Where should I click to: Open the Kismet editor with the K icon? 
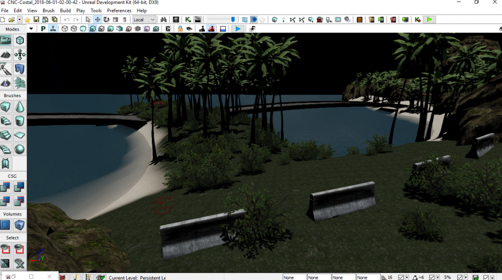click(188, 20)
